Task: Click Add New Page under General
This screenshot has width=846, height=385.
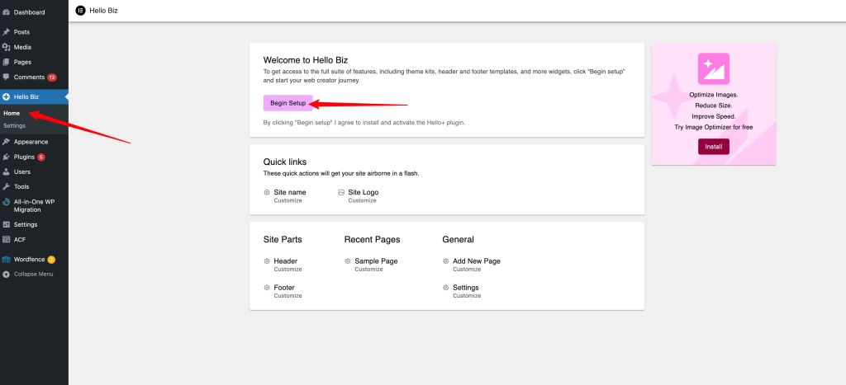Action: [x=477, y=261]
